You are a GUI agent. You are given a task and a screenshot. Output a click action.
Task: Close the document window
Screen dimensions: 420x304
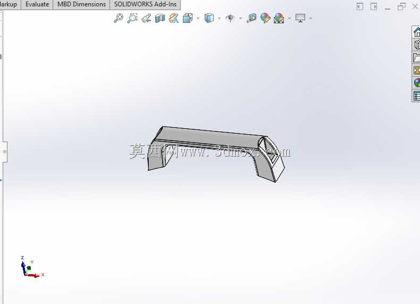point(415,6)
